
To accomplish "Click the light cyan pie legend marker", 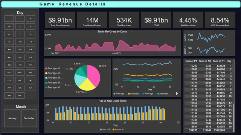I will pyautogui.click(x=46, y=78).
